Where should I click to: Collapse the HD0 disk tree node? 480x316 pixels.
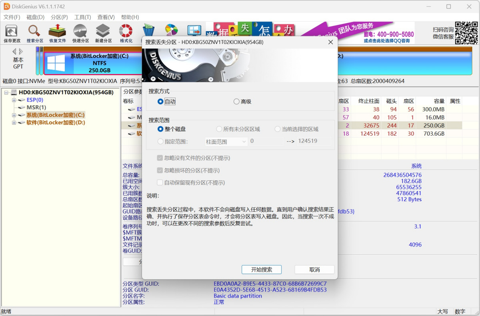point(6,92)
